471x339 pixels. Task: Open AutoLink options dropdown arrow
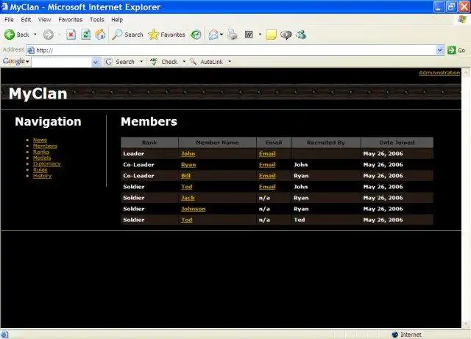point(230,62)
